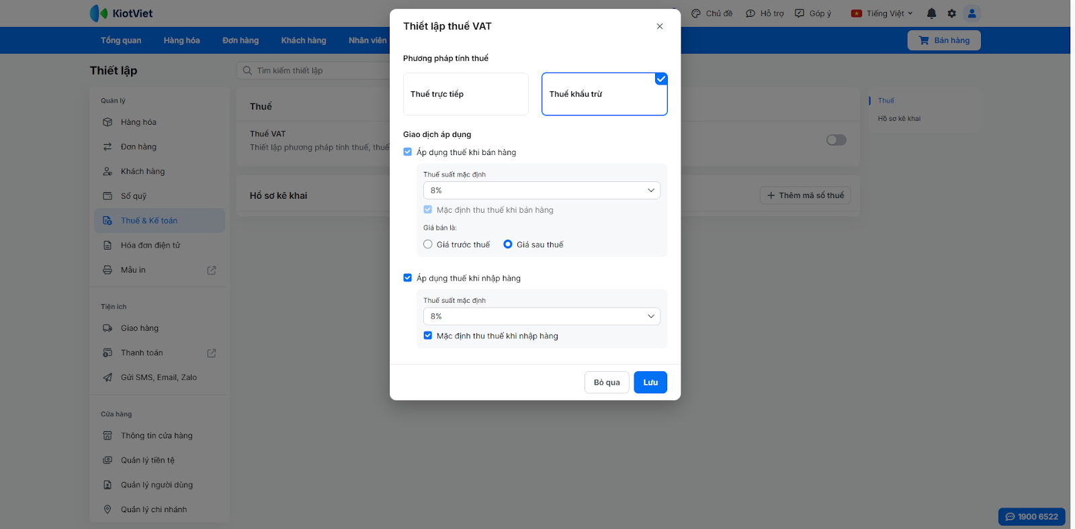Screen dimensions: 1075x529
Task: Click the Sổ quỹ icon in sidebar
Action: click(107, 196)
